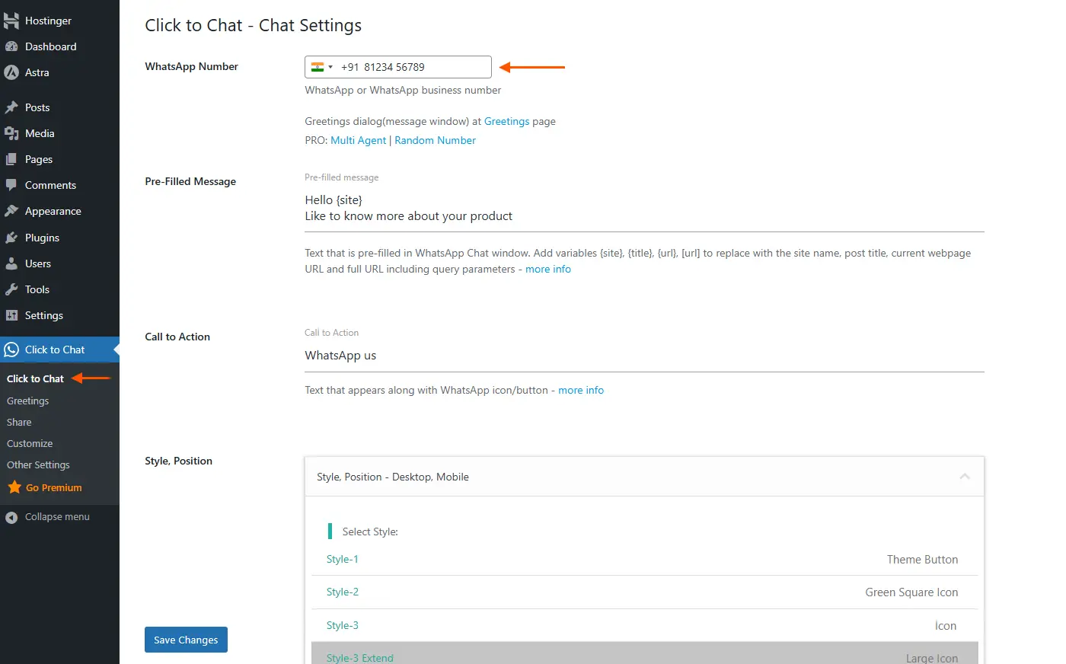Viewport: 1066px width, 664px height.
Task: Click the Users person icon
Action: coord(11,263)
